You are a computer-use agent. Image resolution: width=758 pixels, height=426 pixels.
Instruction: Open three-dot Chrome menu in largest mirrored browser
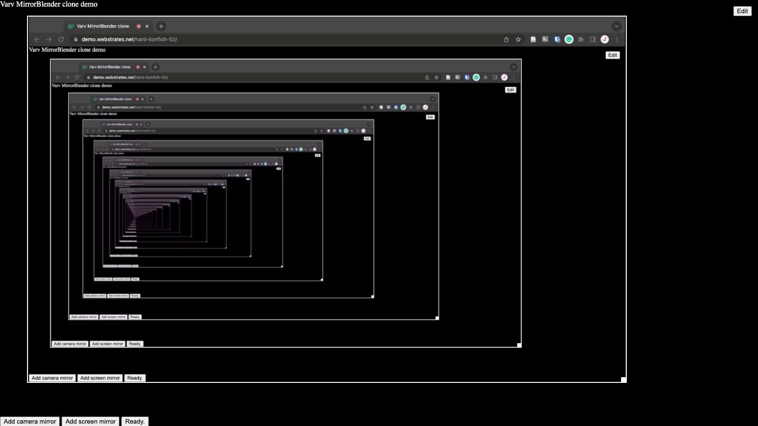click(617, 39)
